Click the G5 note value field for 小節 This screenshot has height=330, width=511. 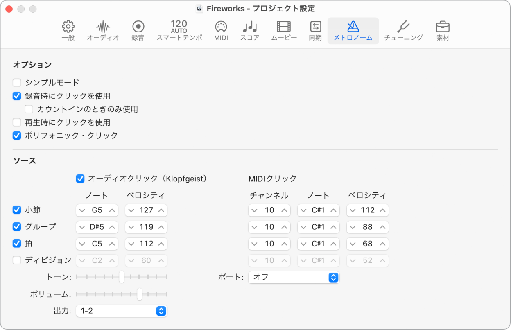[x=97, y=210]
